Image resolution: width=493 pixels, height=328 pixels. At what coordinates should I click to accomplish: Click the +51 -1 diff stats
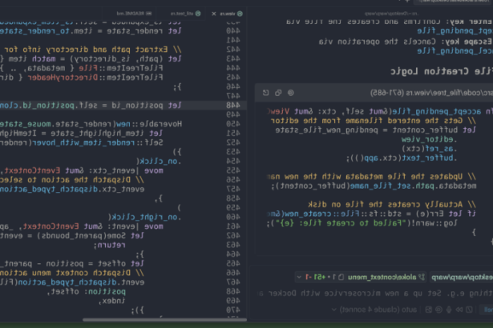click(x=316, y=277)
